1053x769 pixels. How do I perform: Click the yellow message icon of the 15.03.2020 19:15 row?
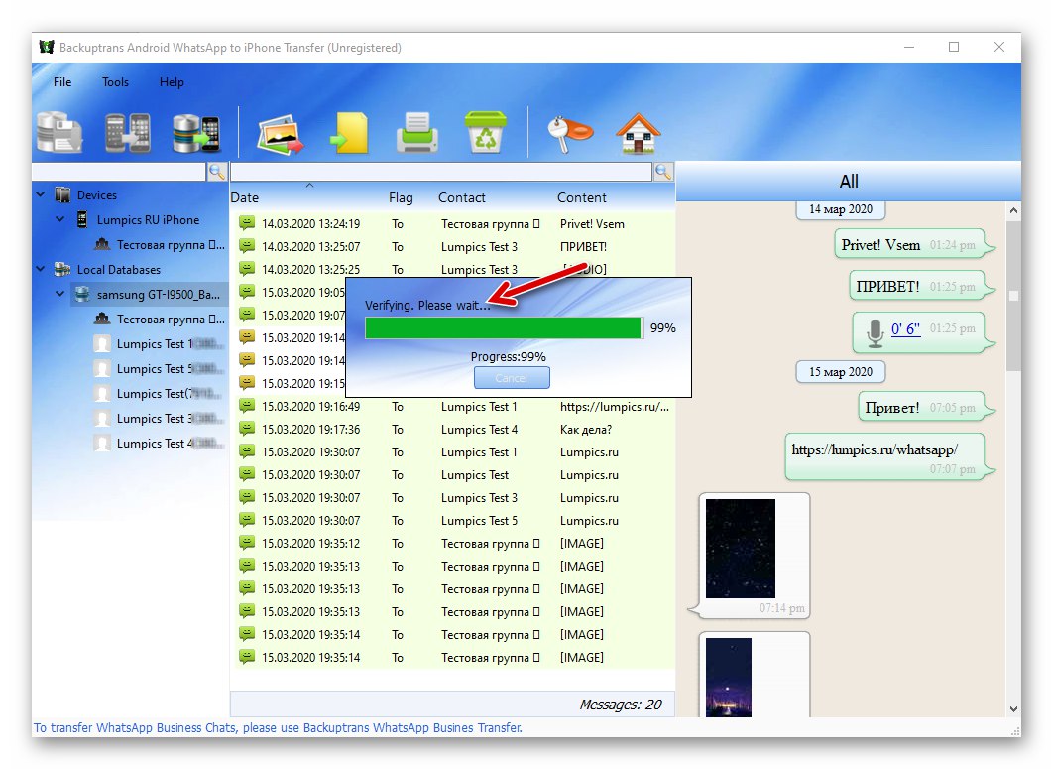pyautogui.click(x=247, y=382)
